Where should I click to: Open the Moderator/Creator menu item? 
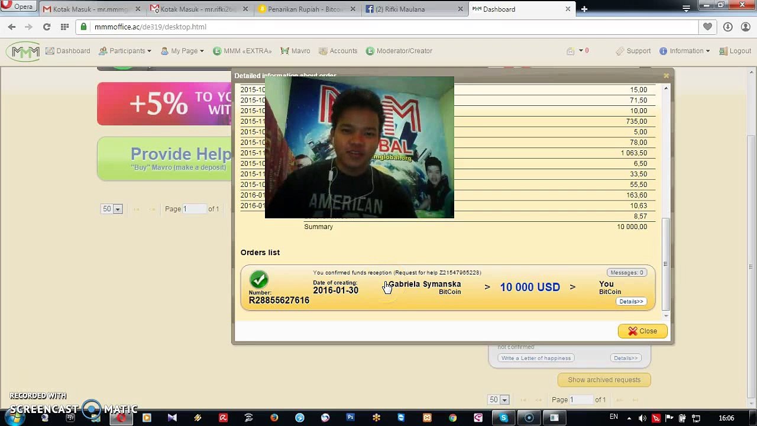[x=399, y=51]
